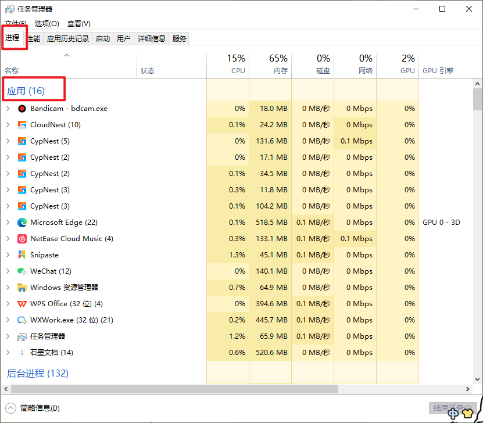Open the 启动 tab
The image size is (483, 423).
[103, 39]
